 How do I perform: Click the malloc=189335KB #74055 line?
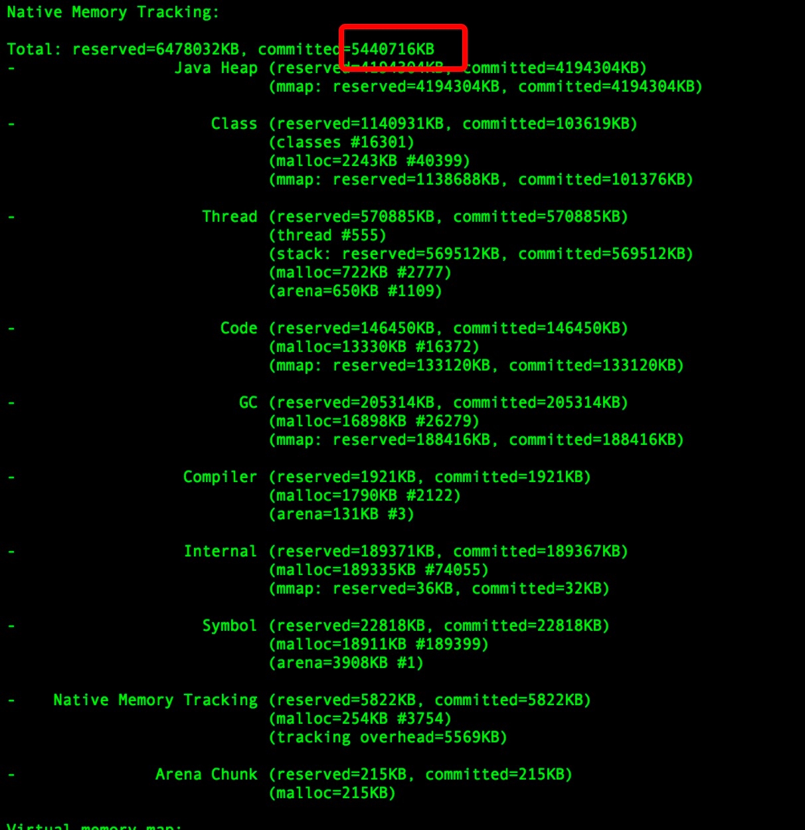point(379,570)
